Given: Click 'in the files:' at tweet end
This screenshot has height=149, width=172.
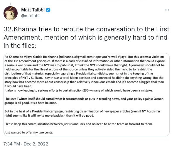Looking at the screenshot, I should (20, 46).
